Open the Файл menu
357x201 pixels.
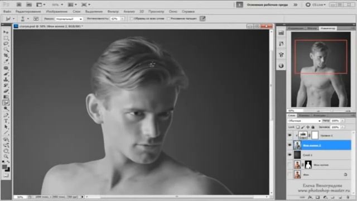coord(7,11)
